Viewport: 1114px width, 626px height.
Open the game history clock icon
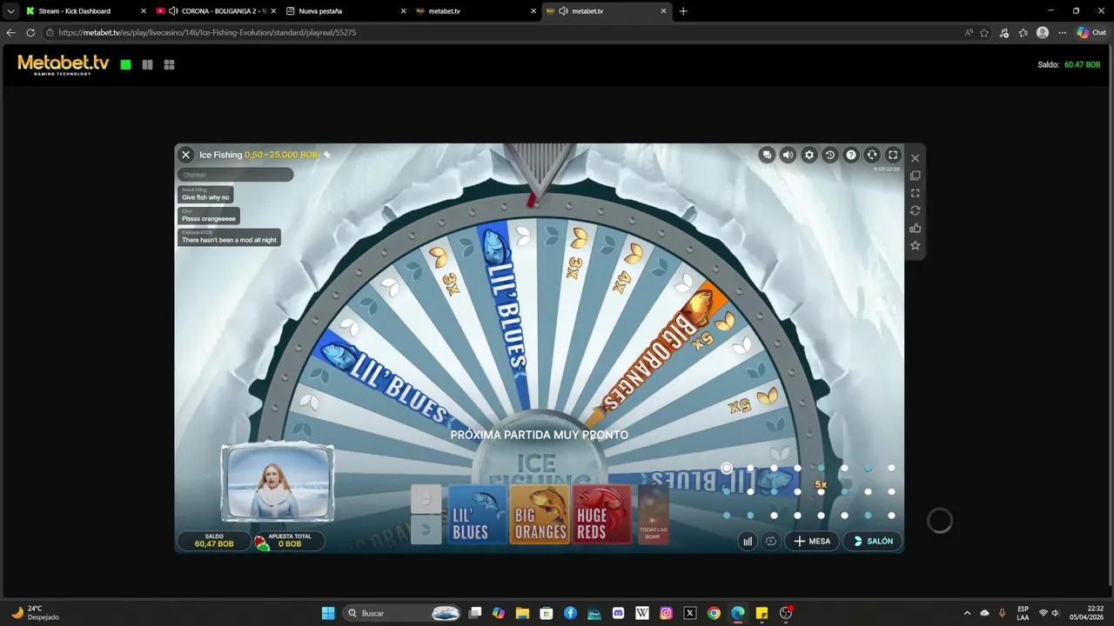(829, 155)
